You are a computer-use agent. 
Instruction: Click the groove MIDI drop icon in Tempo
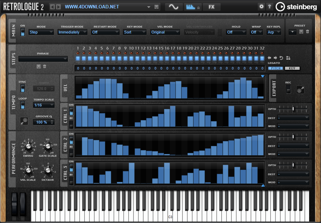(24, 121)
